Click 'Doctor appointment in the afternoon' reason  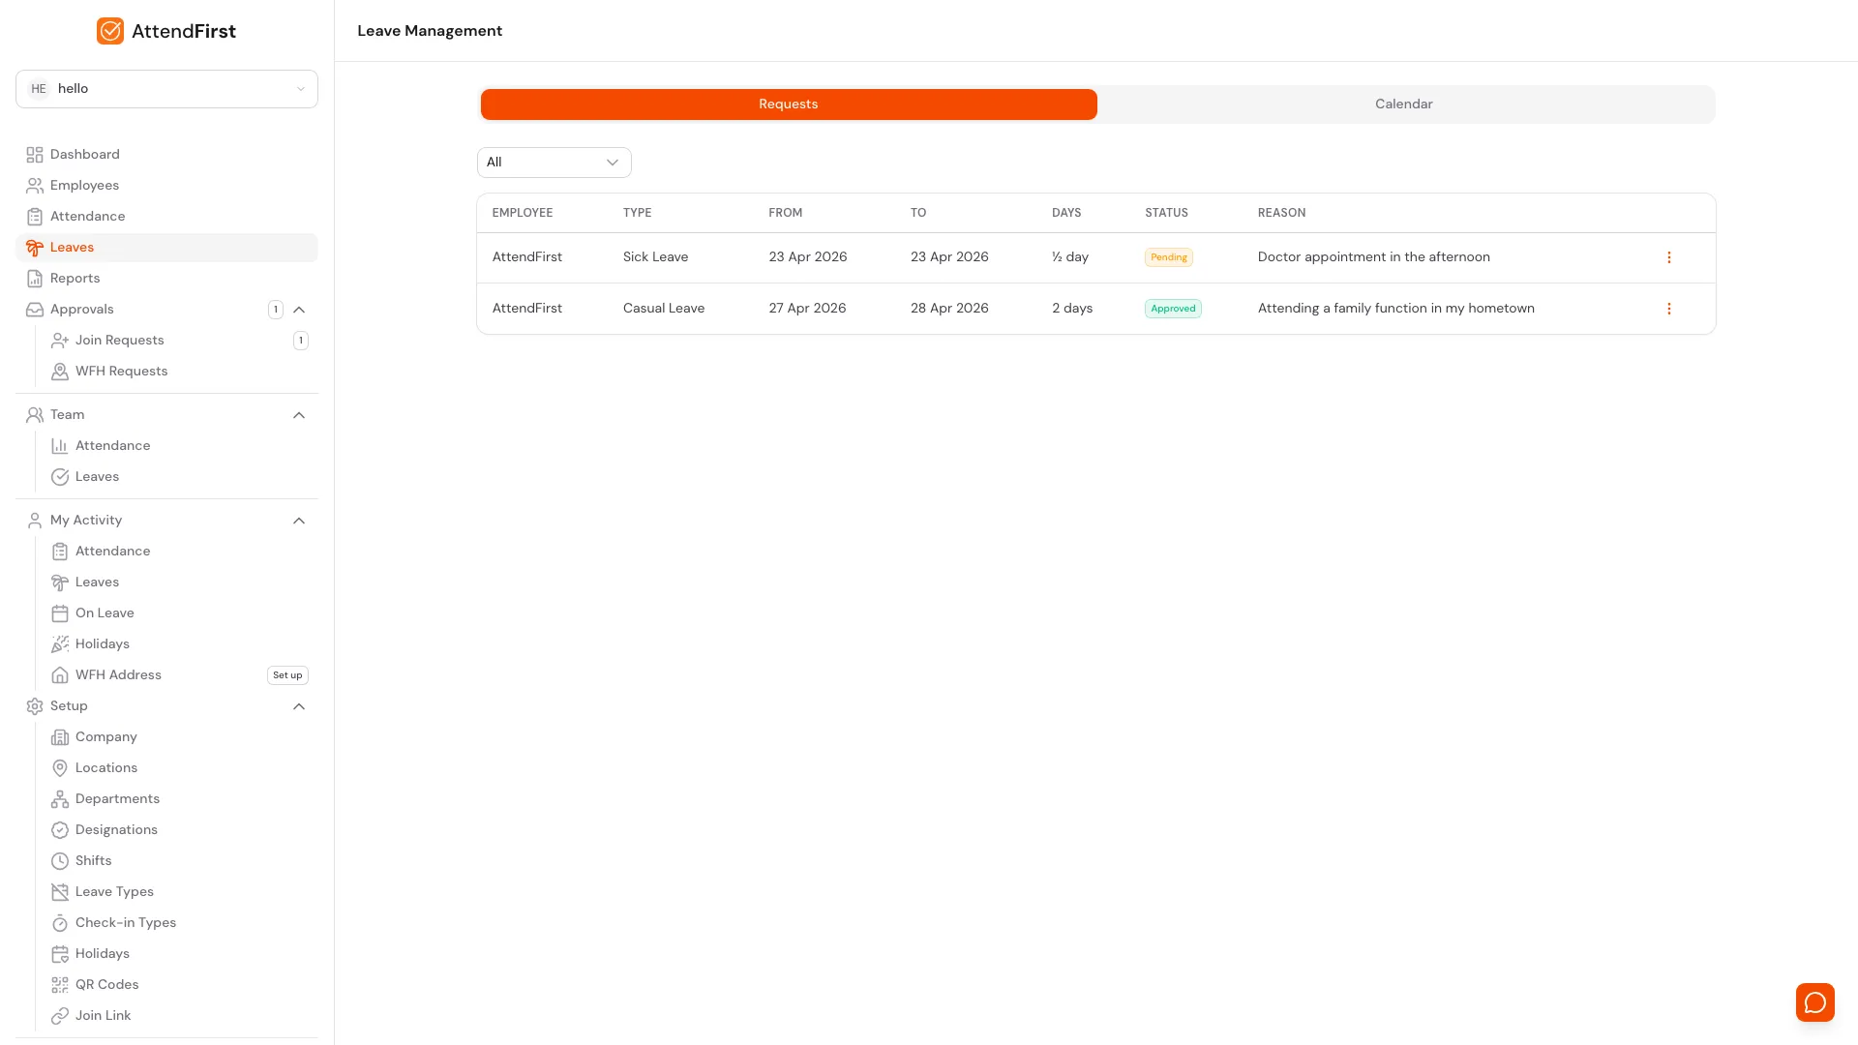[1374, 257]
